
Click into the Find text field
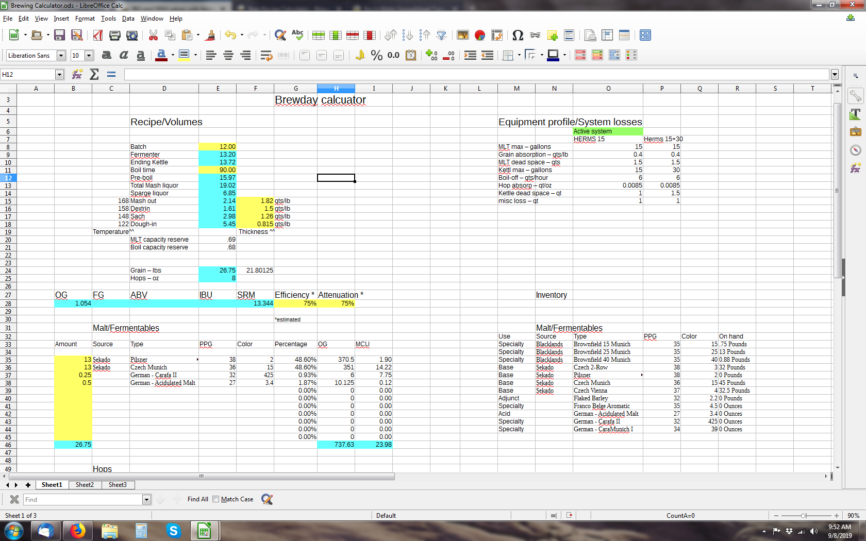point(83,499)
